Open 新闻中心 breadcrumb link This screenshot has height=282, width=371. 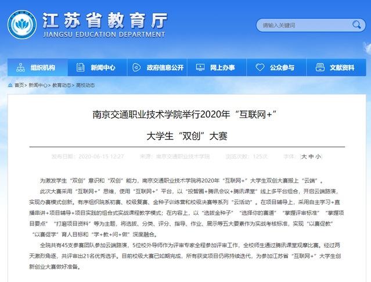click(38, 85)
